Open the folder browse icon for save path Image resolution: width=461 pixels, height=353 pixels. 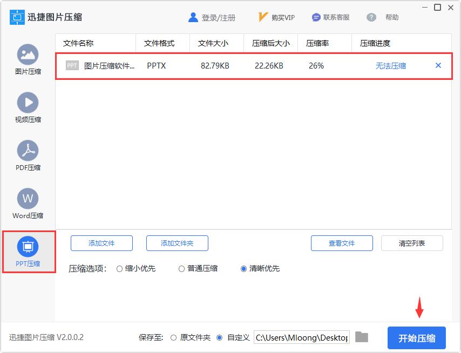pyautogui.click(x=362, y=337)
